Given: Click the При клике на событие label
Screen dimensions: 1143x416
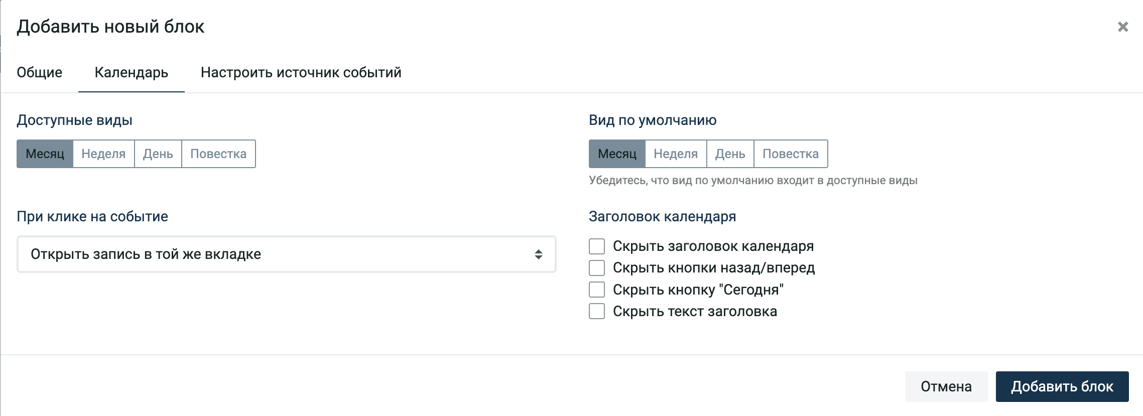Looking at the screenshot, I should tap(92, 217).
